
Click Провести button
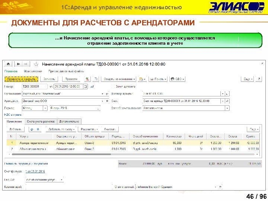tap(71, 79)
